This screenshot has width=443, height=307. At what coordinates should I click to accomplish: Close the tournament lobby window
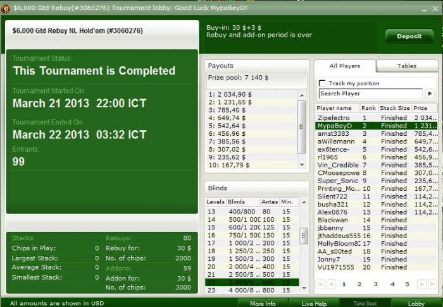pos(435,9)
